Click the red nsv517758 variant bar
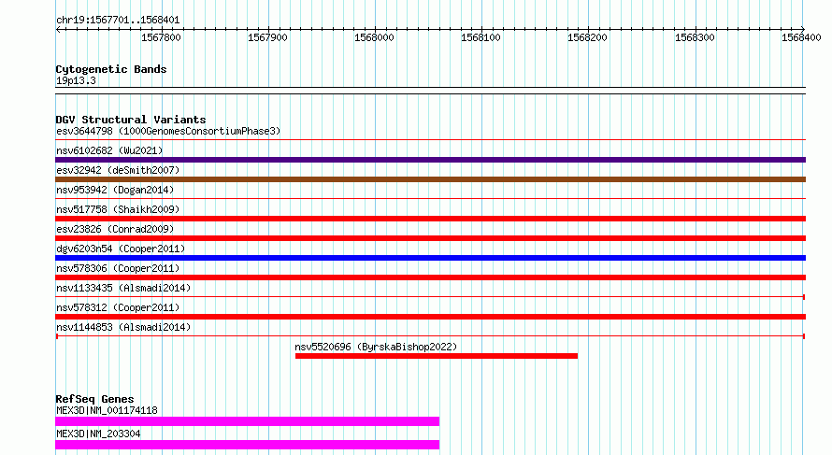 tap(430, 219)
